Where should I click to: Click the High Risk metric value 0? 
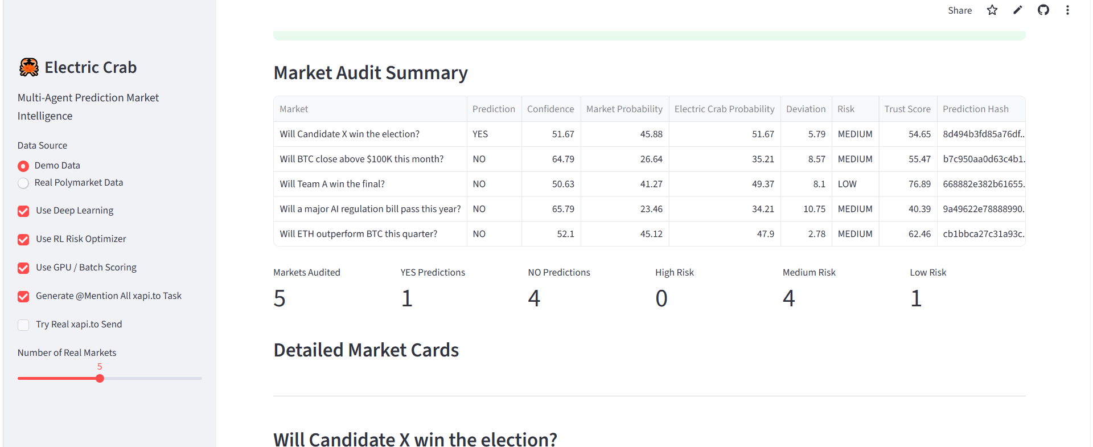(x=661, y=298)
